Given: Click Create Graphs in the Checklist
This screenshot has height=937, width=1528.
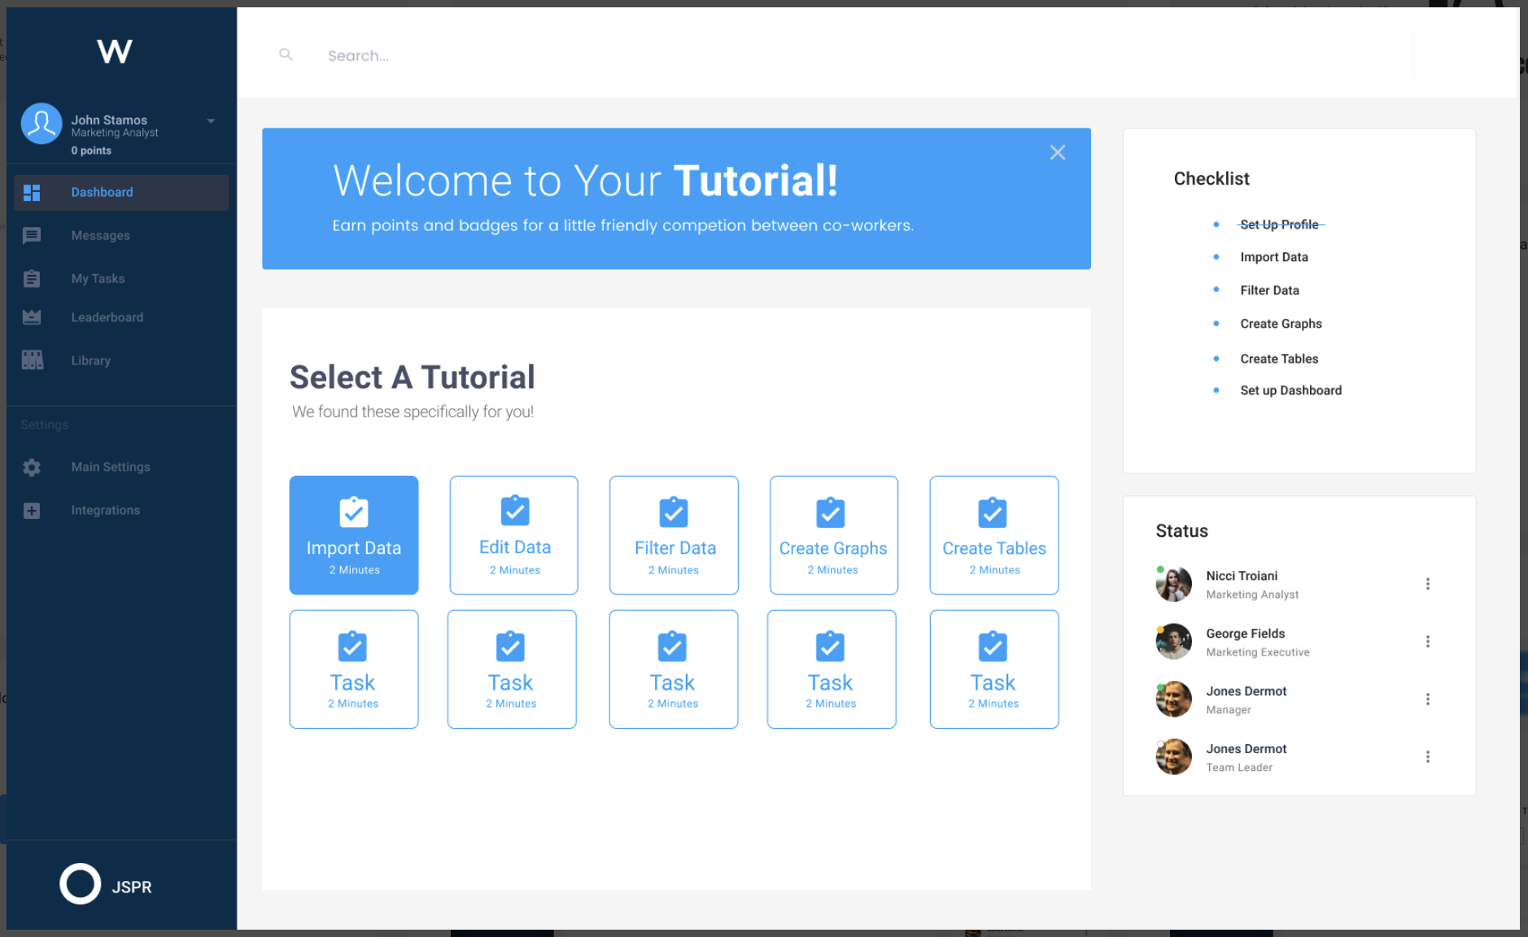Looking at the screenshot, I should coord(1281,324).
